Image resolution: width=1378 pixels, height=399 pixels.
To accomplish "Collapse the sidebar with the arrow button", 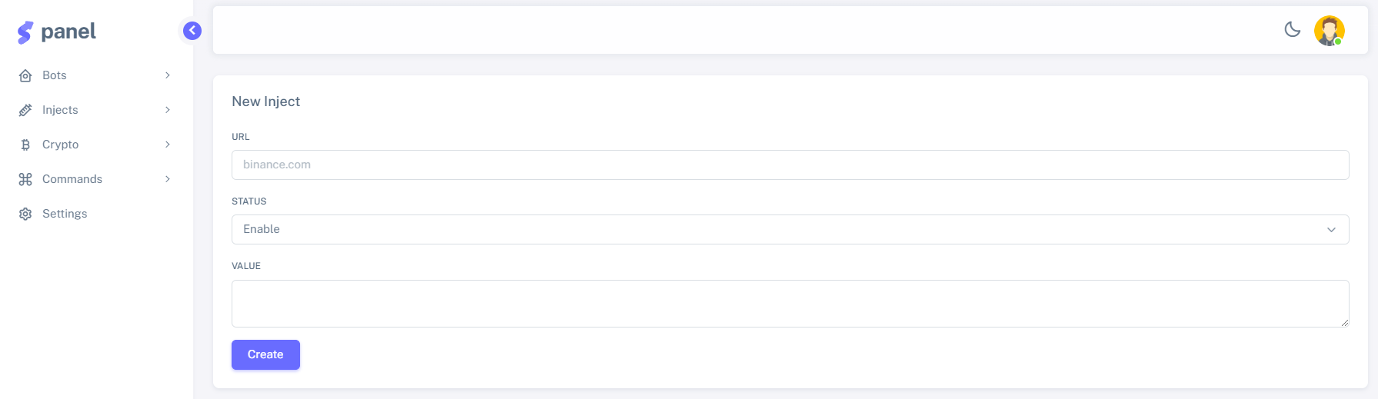I will 192,31.
